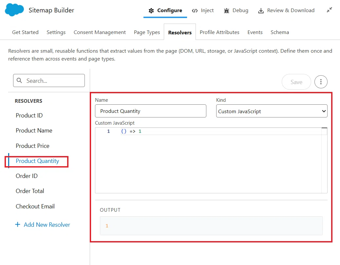Screen dimensions: 340x265
Task: Go to Review & Download tab
Action: click(x=286, y=10)
